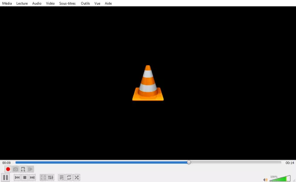Go to previous media track
Image resolution: width=296 pixels, height=182 pixels.
pyautogui.click(x=17, y=178)
